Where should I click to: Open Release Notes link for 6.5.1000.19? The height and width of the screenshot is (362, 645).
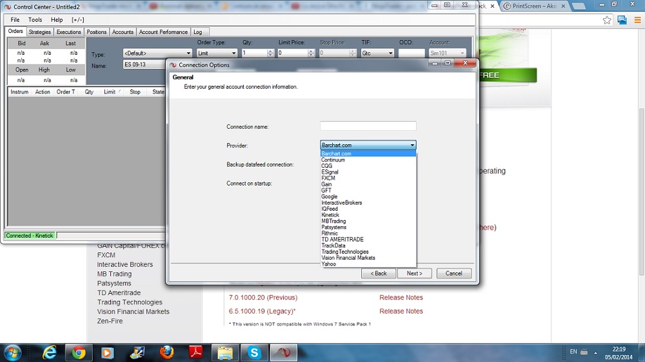401,312
